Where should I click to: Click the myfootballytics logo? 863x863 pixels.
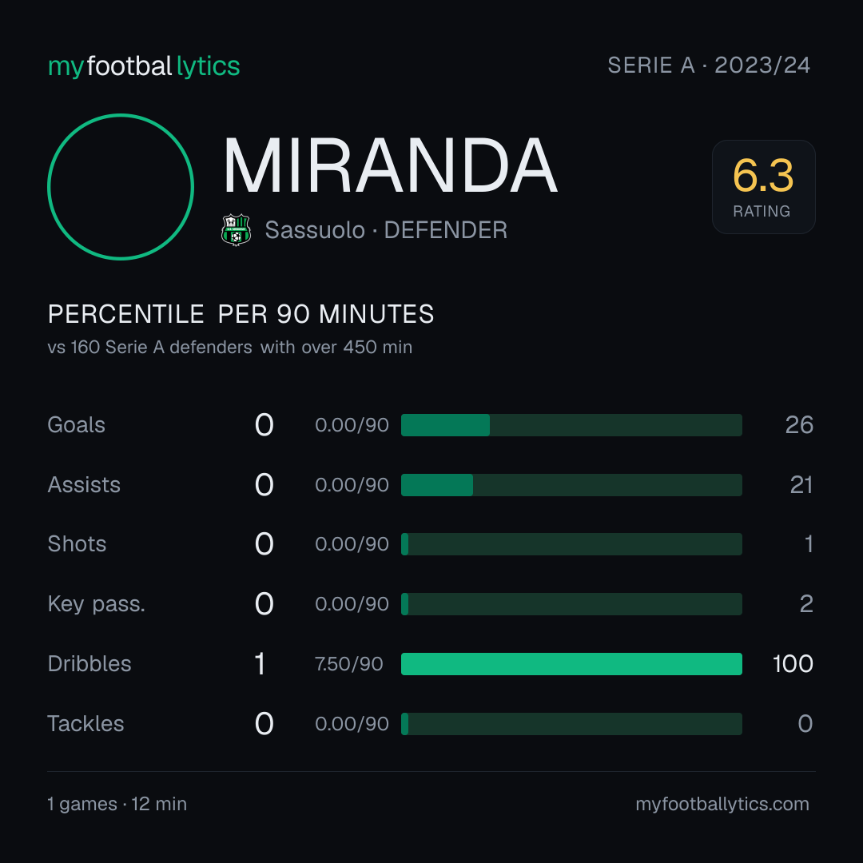(x=144, y=66)
